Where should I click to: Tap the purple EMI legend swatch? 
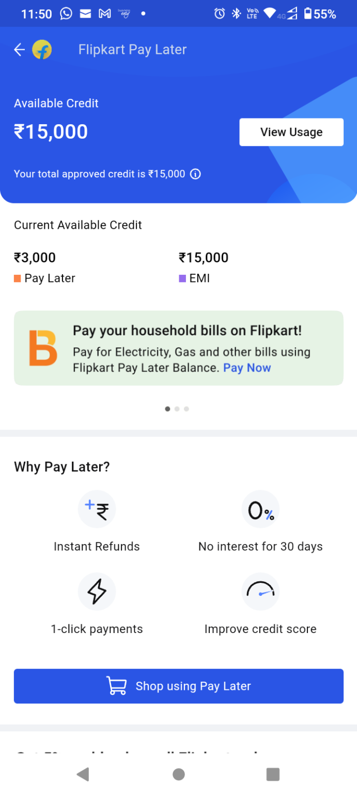click(182, 278)
